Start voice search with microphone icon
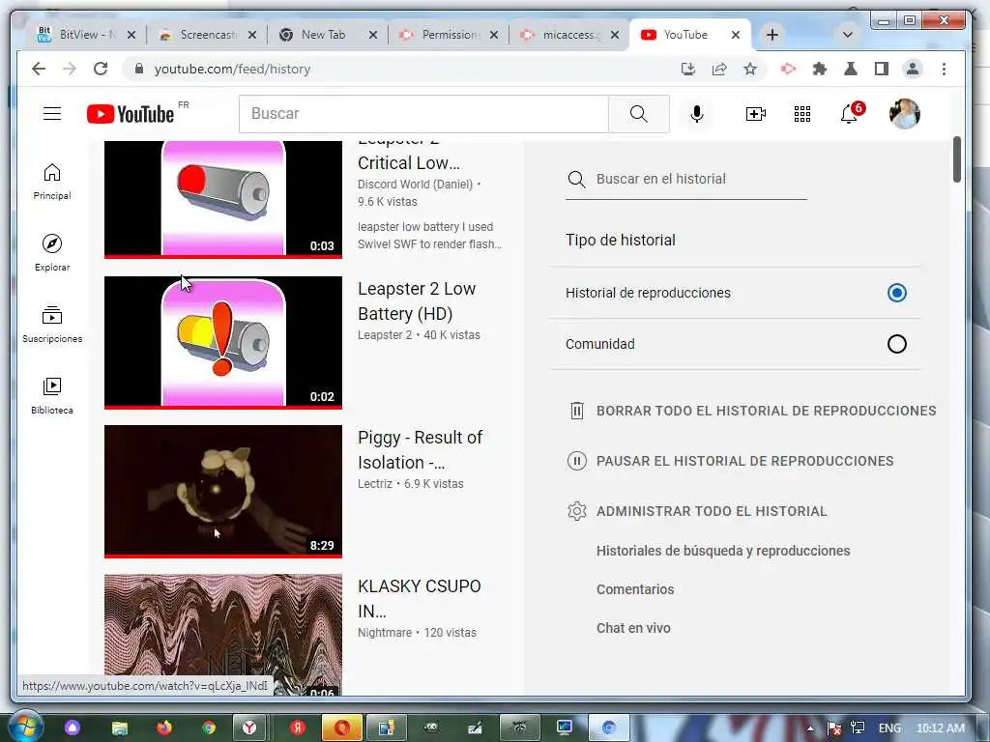990x742 pixels. click(x=696, y=114)
